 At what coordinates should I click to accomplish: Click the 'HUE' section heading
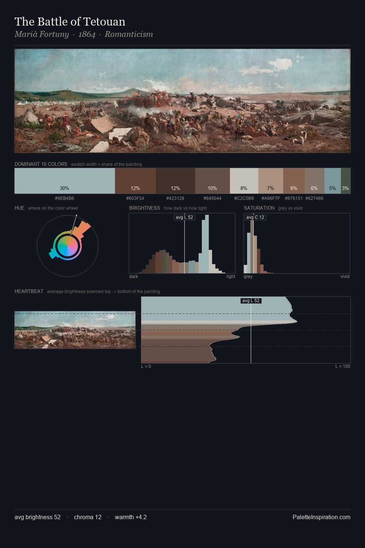(x=19, y=208)
